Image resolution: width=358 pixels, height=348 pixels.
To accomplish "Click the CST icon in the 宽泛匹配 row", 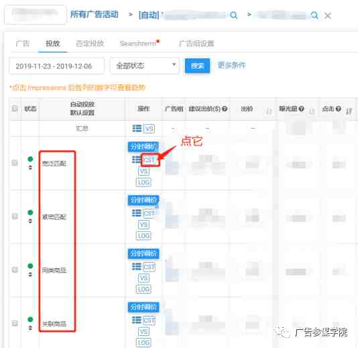I will tap(150, 160).
